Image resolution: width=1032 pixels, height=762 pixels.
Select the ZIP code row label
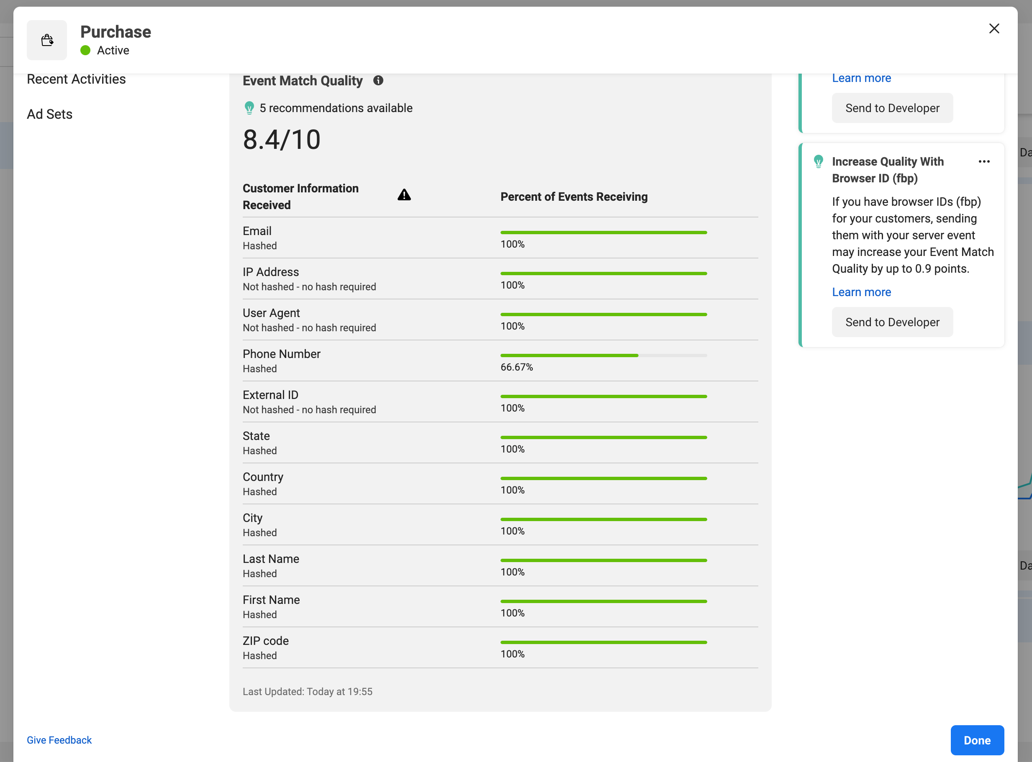click(266, 648)
